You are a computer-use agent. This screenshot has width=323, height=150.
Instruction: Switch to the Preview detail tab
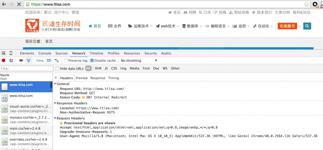pyautogui.click(x=82, y=78)
